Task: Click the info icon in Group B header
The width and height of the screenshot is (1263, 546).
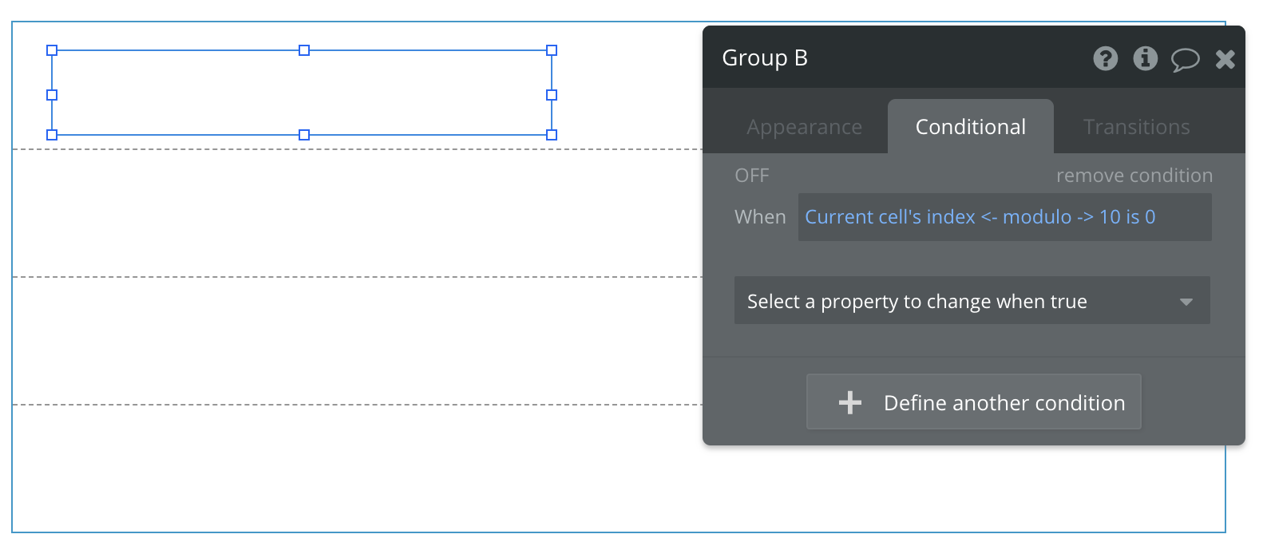Action: 1145,58
